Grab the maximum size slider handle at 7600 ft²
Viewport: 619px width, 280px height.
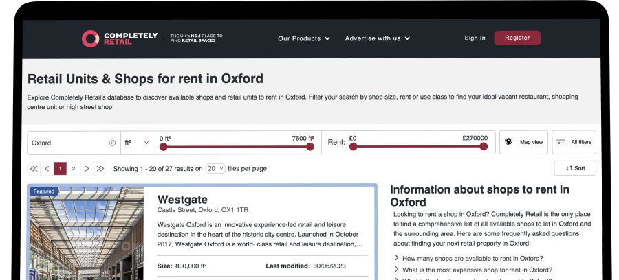pyautogui.click(x=310, y=146)
